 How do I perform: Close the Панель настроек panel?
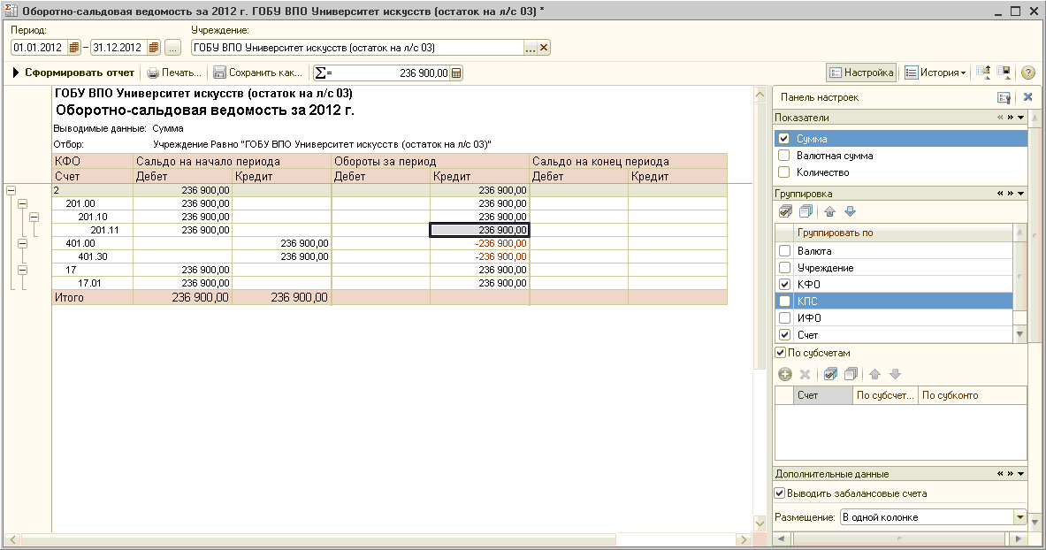[1027, 97]
